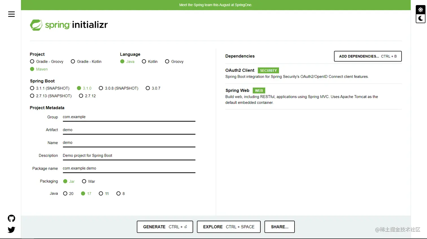The image size is (427, 239).
Task: Select Groovy as the language
Action: 167,62
